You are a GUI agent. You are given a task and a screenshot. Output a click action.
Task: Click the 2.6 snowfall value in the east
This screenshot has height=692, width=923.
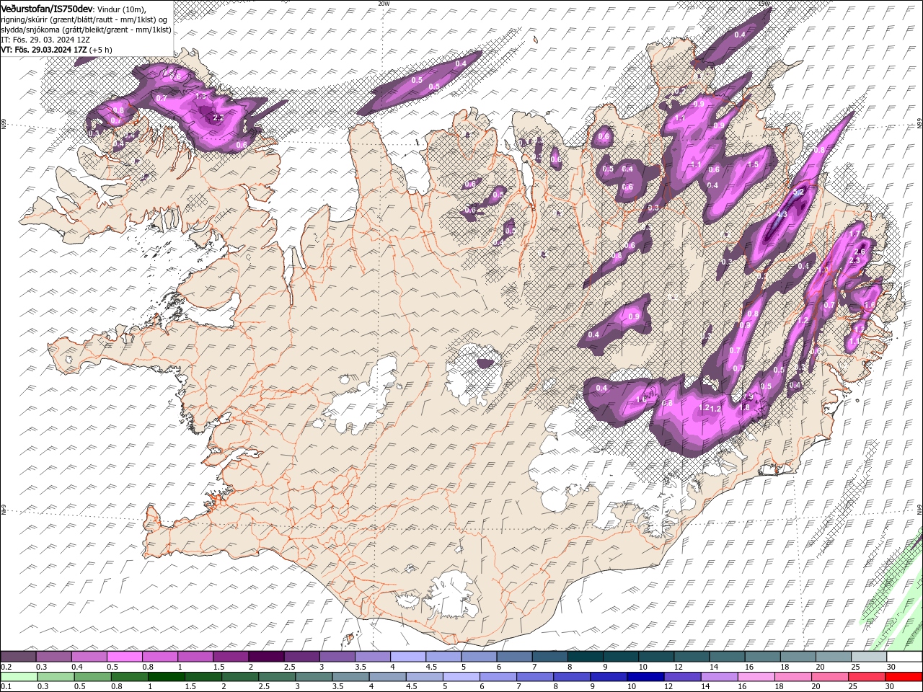click(859, 252)
